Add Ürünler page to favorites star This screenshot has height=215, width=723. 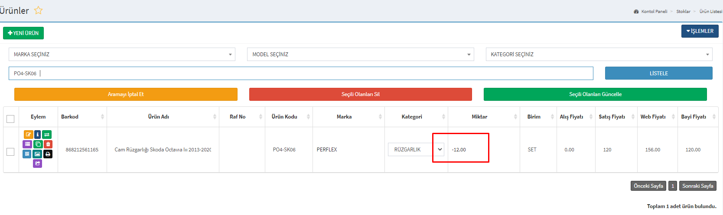tap(38, 10)
